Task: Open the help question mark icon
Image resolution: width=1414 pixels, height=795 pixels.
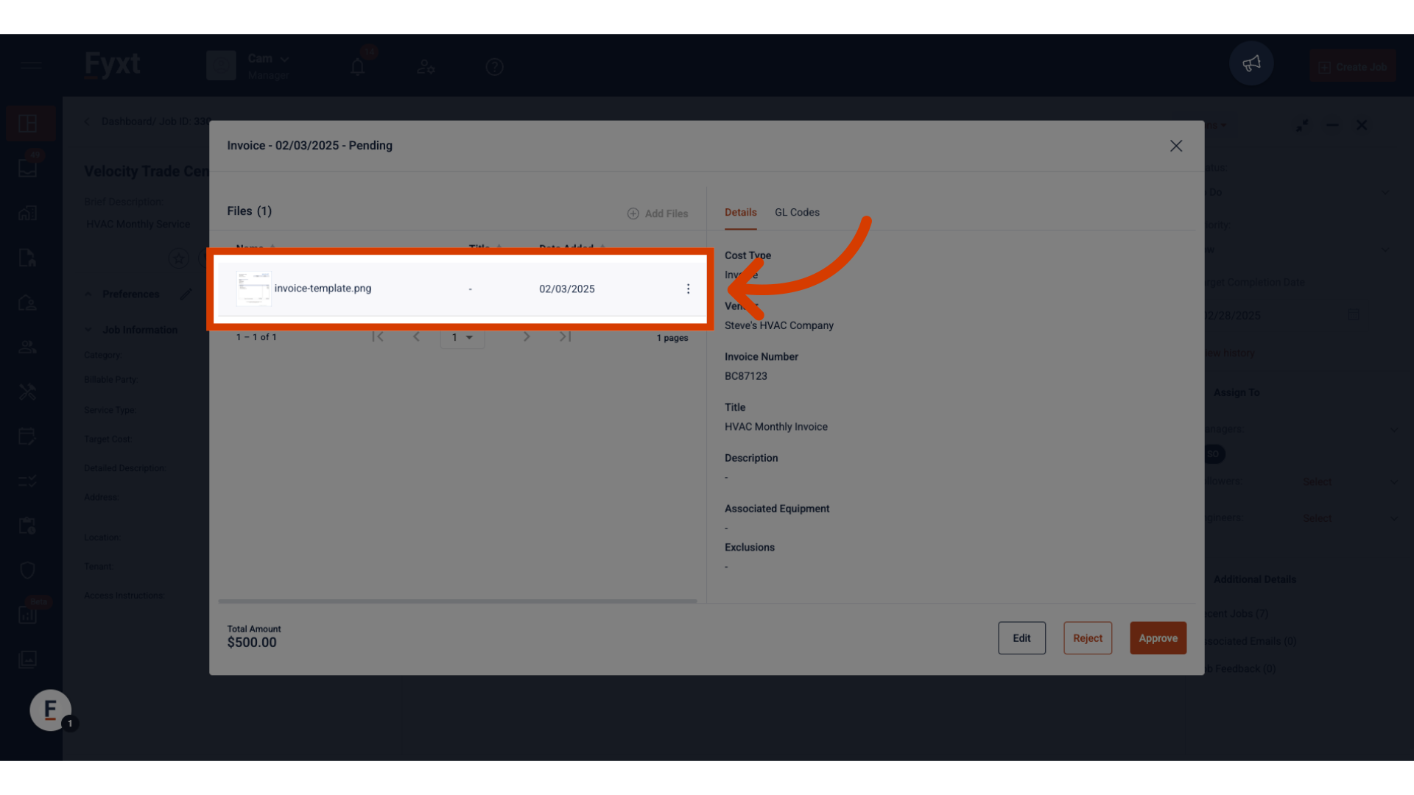Action: 495,67
